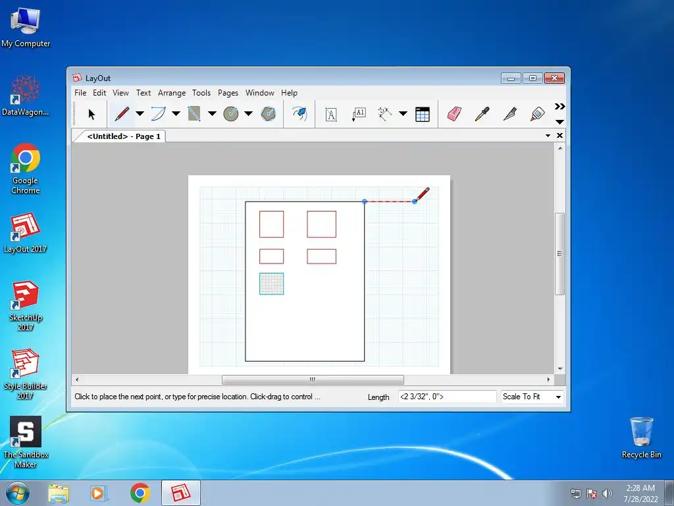The image size is (674, 506).
Task: Click the Action Center flag tray icon
Action: point(592,493)
